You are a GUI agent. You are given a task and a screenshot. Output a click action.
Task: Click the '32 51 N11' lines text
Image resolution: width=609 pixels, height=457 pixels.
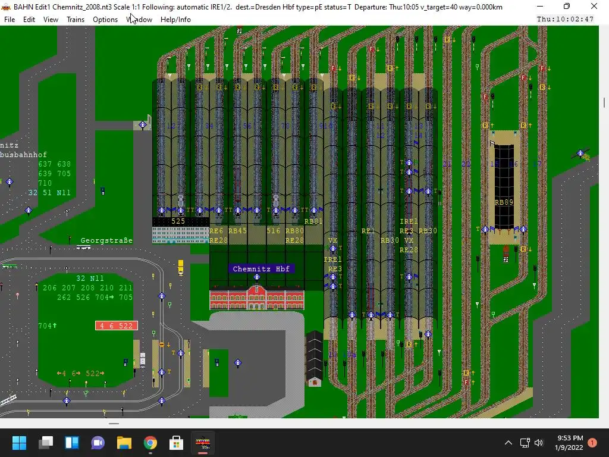pyautogui.click(x=49, y=192)
